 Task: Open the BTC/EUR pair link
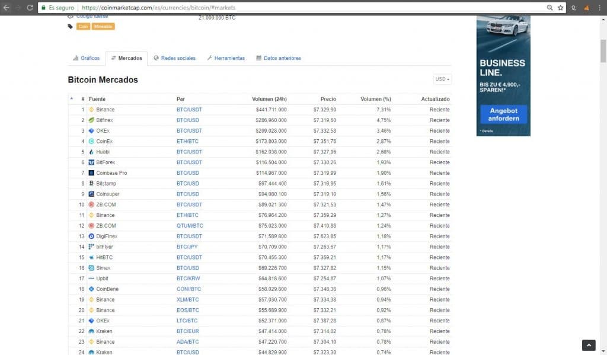coord(188,331)
